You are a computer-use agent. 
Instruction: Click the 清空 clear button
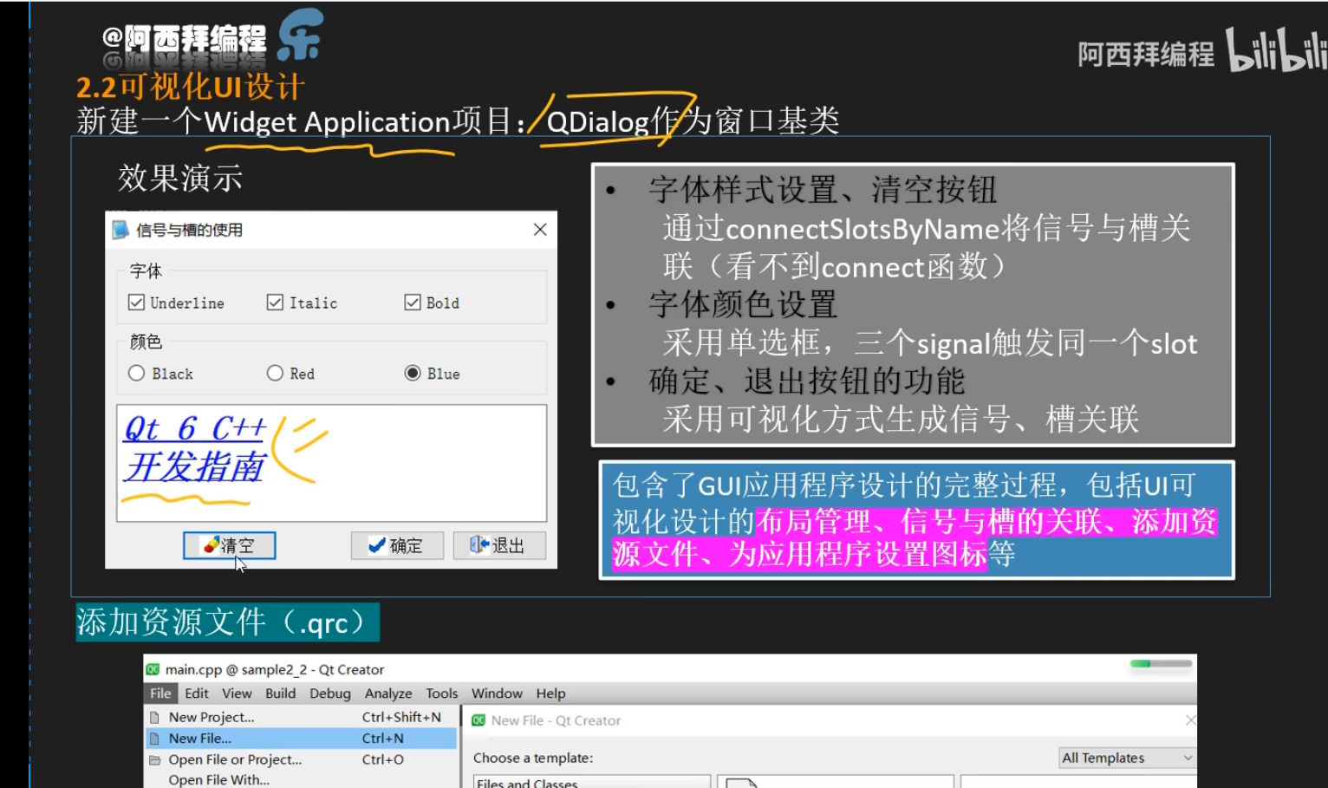click(230, 545)
